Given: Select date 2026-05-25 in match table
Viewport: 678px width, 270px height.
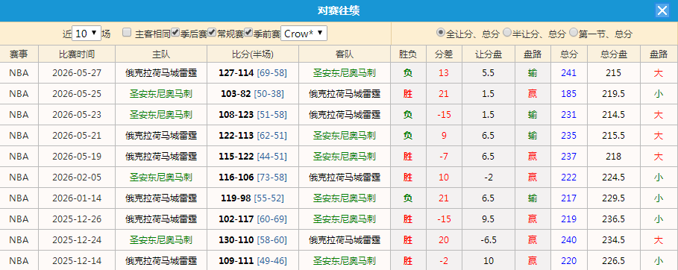Looking at the screenshot, I should click(x=77, y=93).
